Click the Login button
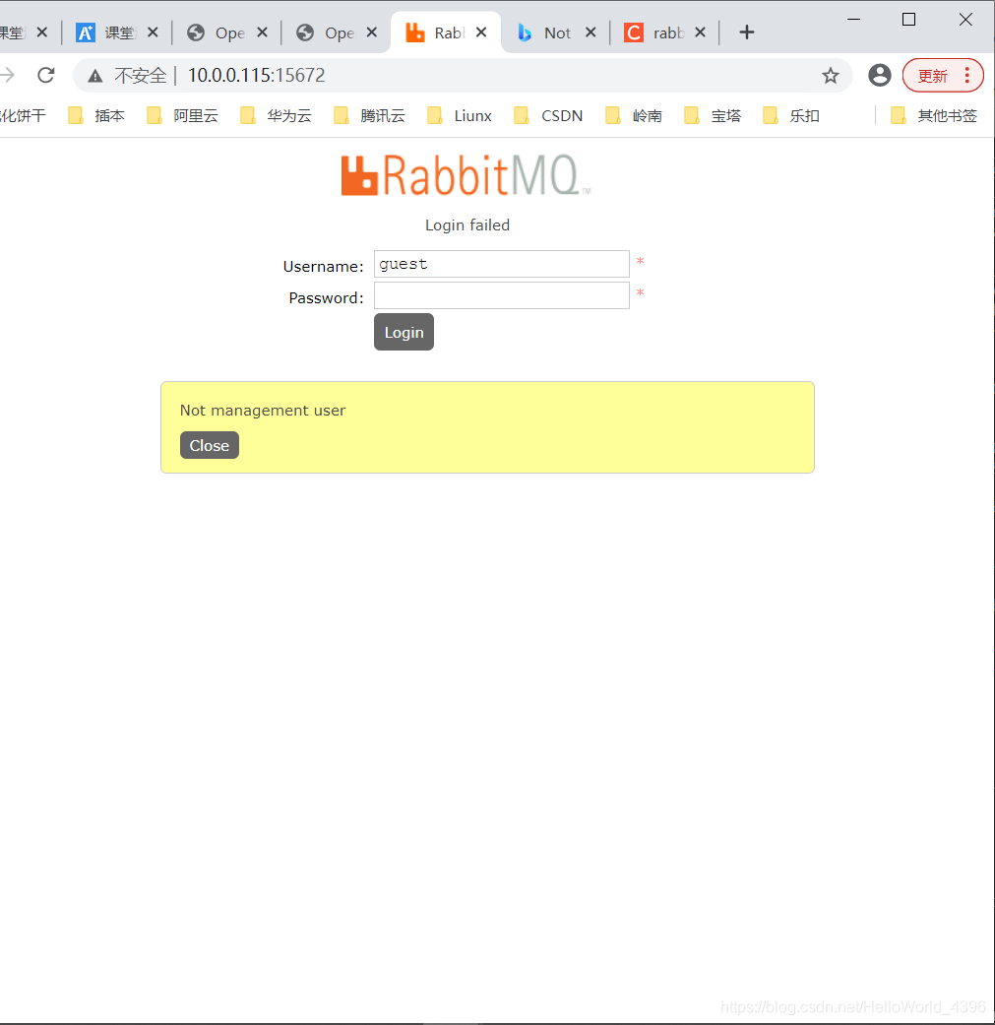 tap(404, 332)
